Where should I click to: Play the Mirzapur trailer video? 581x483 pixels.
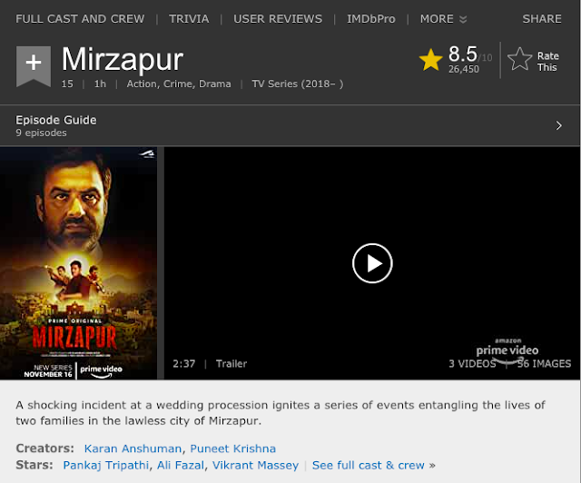click(x=372, y=263)
